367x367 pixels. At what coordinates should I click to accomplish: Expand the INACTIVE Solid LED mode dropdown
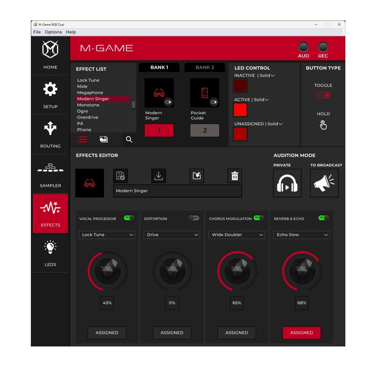[x=267, y=75]
